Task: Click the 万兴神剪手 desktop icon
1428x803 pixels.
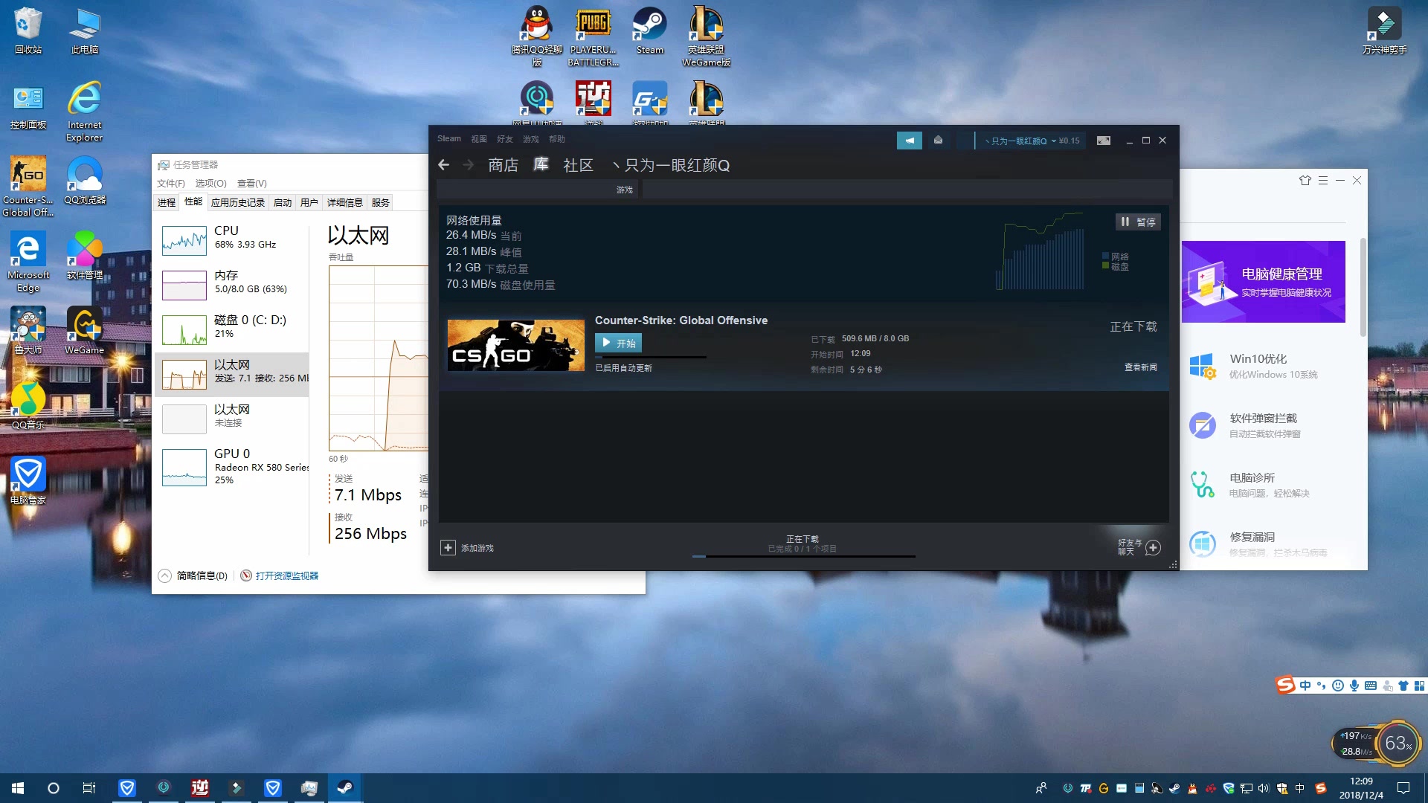Action: [x=1384, y=31]
